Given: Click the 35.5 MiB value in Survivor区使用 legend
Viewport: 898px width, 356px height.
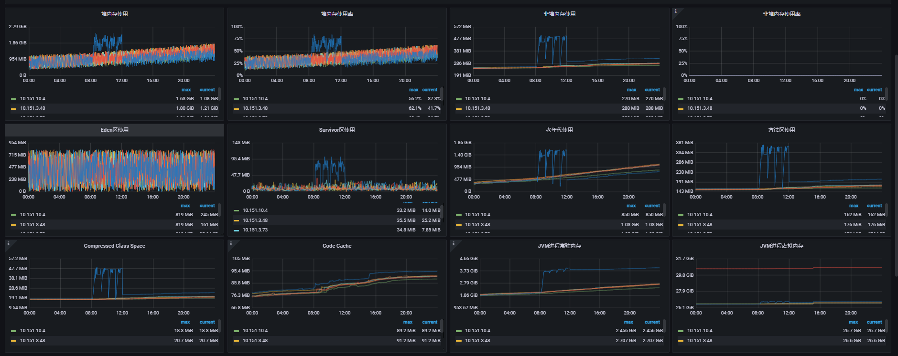Looking at the screenshot, I should [x=406, y=220].
